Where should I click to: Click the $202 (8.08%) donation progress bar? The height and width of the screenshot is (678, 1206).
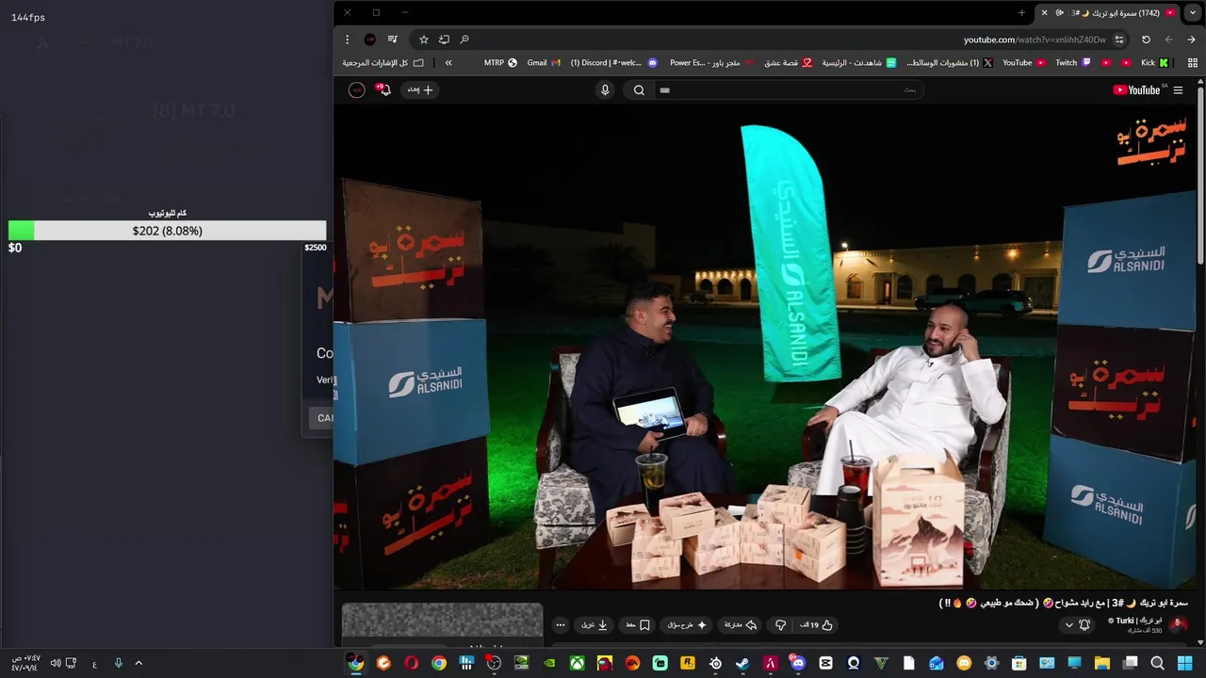[167, 231]
